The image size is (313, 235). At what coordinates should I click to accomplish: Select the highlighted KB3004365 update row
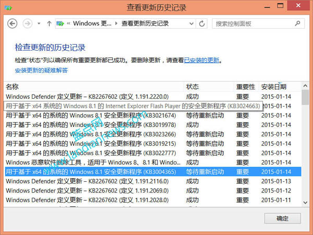click(x=153, y=172)
